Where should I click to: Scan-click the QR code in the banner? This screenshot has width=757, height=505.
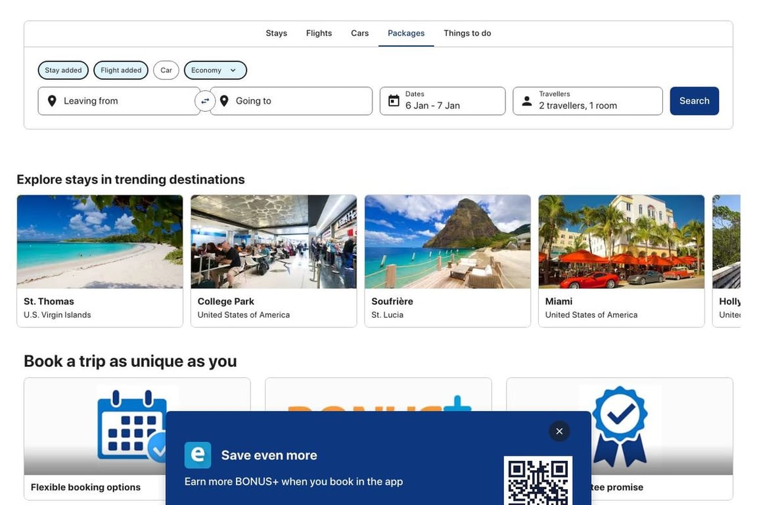point(538,482)
